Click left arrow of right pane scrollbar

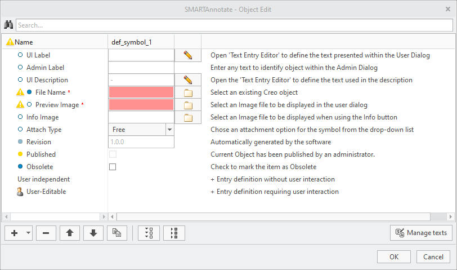click(x=112, y=216)
